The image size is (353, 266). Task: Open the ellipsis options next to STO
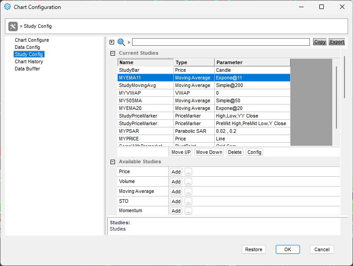point(188,201)
